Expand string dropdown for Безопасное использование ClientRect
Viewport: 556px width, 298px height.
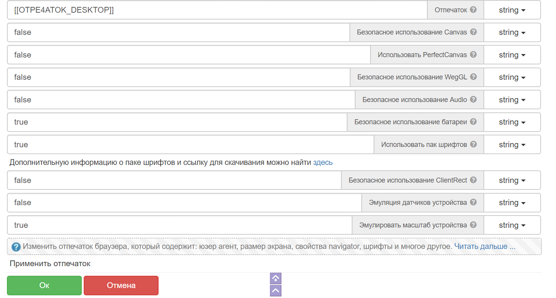click(512, 180)
